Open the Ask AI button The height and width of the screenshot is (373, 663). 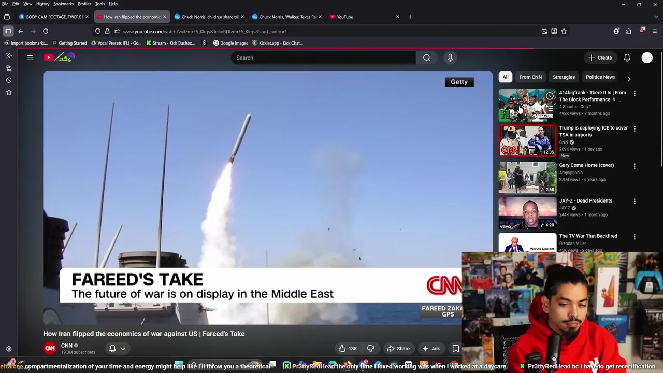(x=431, y=349)
